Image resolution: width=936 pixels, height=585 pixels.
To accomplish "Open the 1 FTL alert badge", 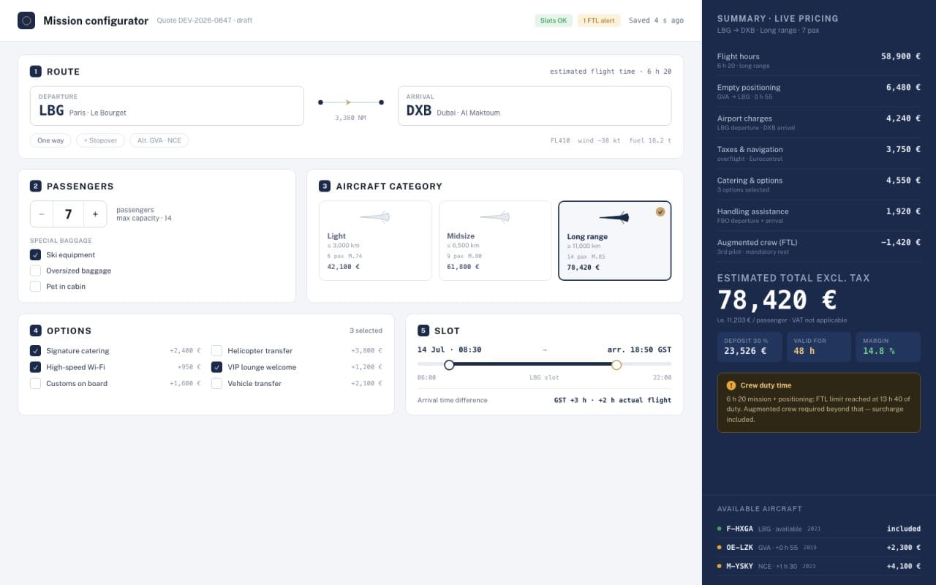I will tap(599, 20).
